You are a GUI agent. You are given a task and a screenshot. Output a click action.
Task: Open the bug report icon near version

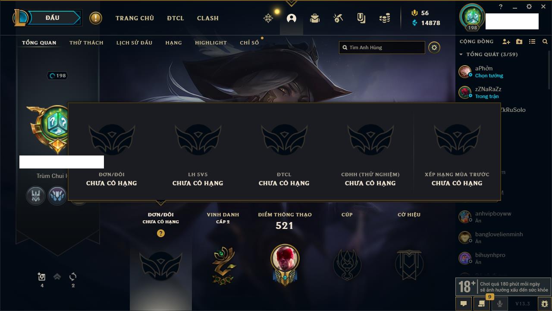tap(544, 304)
